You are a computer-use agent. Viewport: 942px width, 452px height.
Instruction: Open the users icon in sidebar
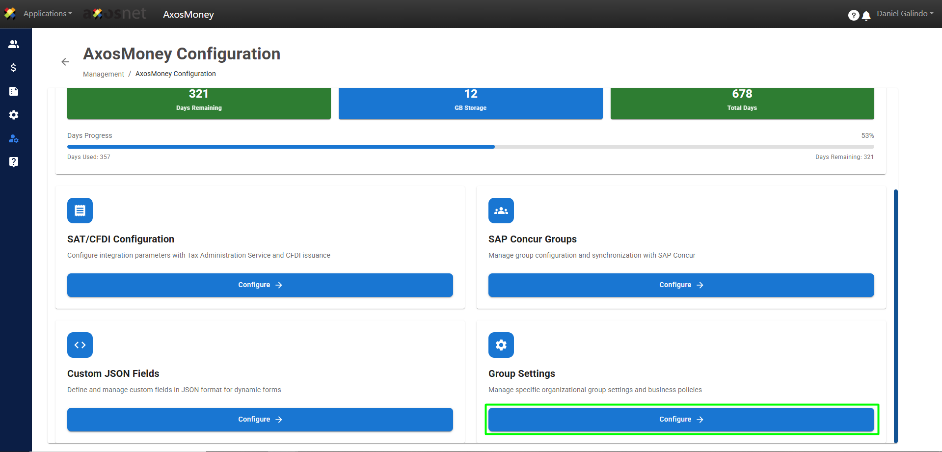[14, 44]
